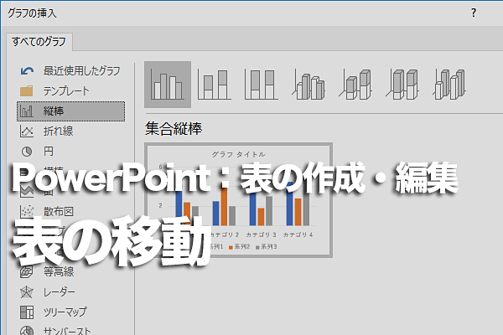Screen dimensions: 503x335
Task: Select the clustered column chart subtype icon
Action: tap(168, 85)
